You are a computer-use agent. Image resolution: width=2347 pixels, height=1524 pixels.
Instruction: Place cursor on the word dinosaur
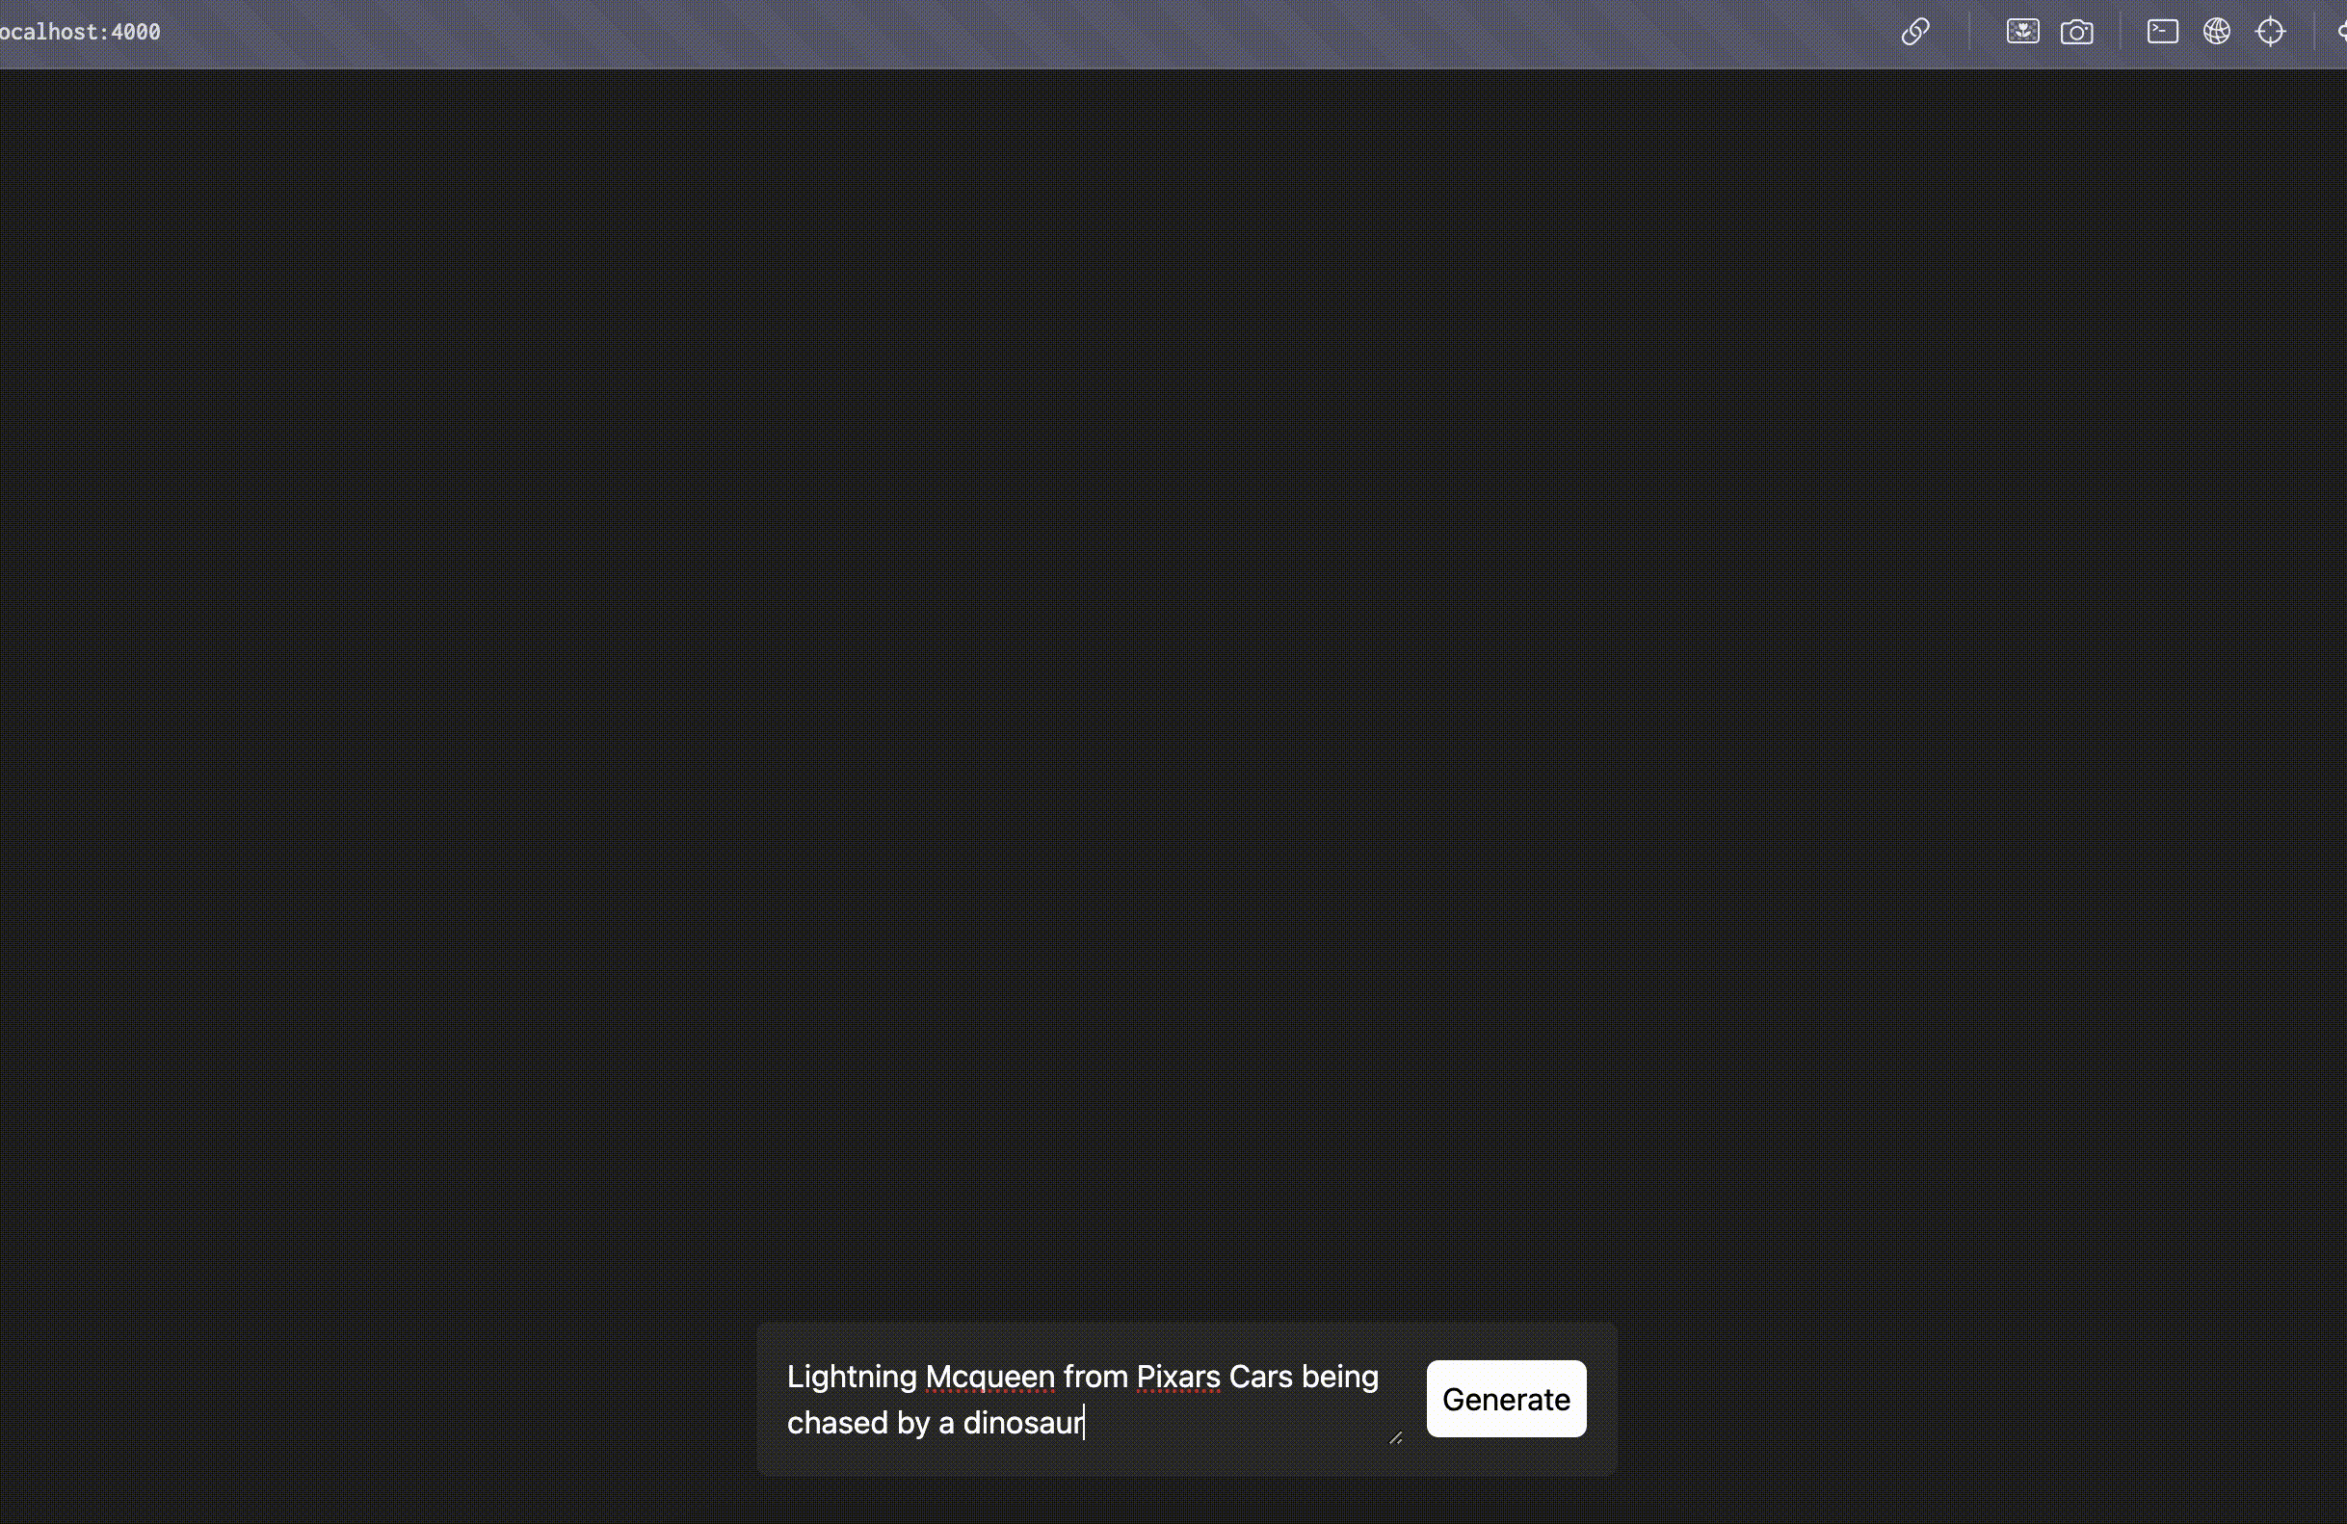click(x=1021, y=1423)
